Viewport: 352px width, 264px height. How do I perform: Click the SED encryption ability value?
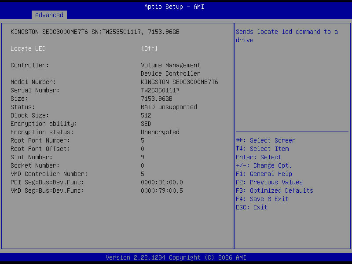146,124
